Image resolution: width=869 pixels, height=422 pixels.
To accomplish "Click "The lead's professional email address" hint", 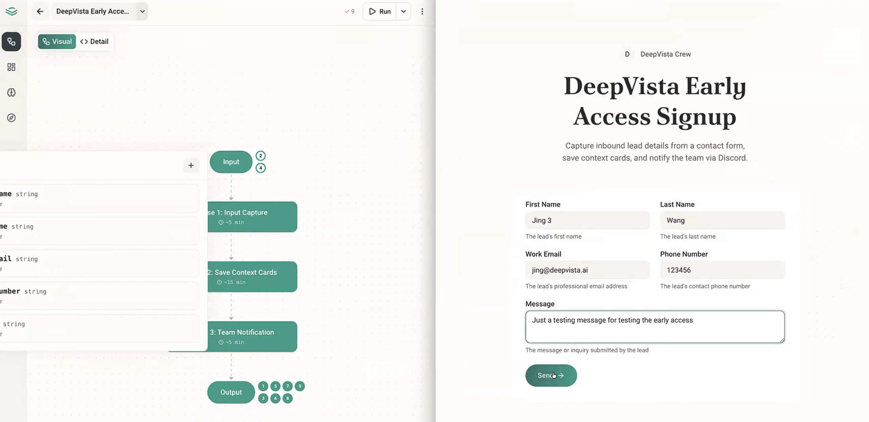I will click(x=576, y=286).
